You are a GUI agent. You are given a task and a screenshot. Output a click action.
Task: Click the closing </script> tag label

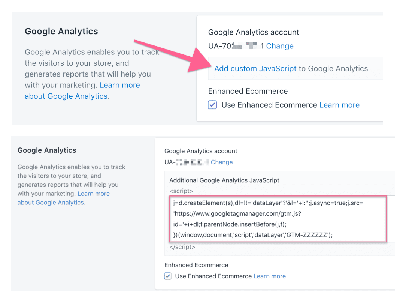(182, 247)
